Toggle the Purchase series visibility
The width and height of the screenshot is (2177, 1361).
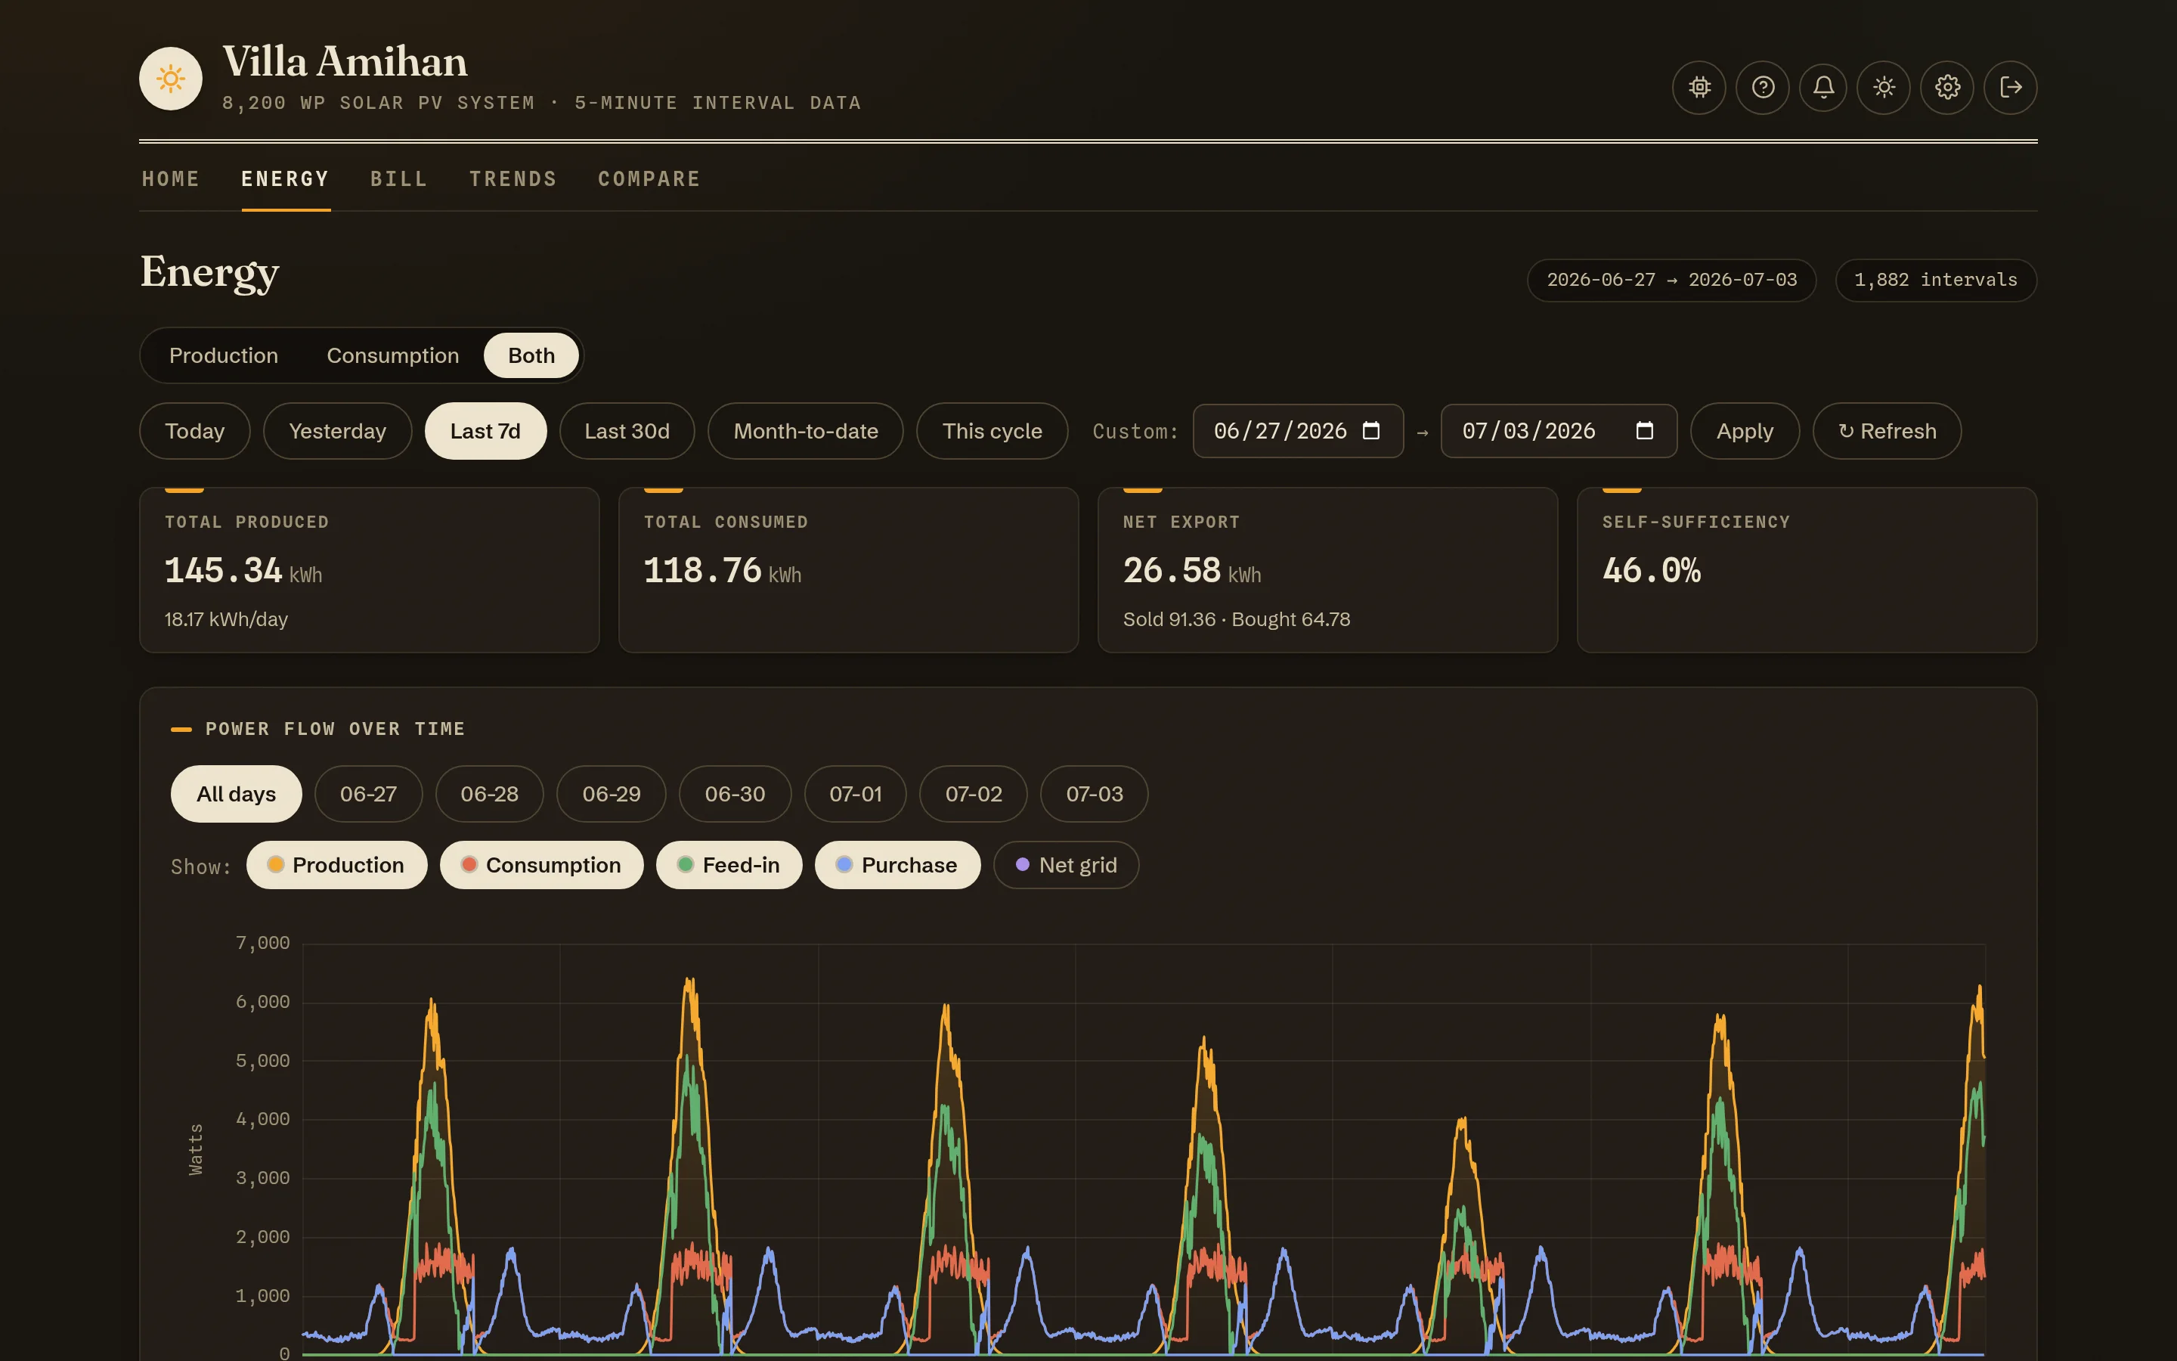pos(897,865)
